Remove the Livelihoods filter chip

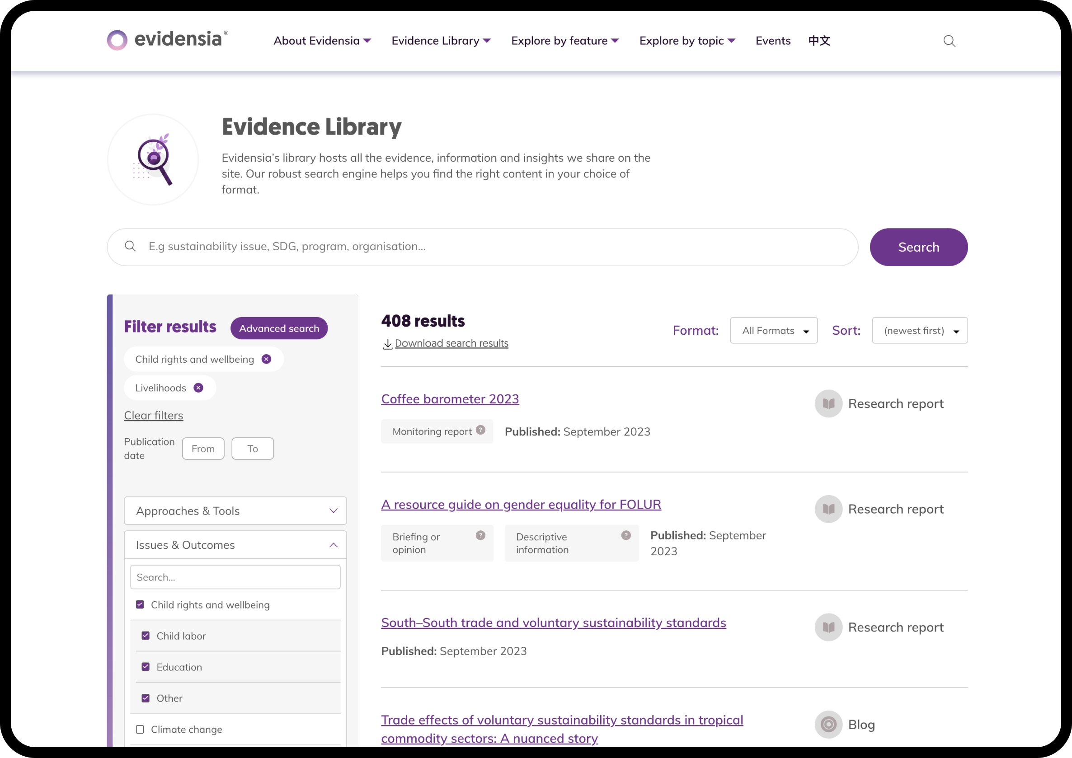(198, 388)
